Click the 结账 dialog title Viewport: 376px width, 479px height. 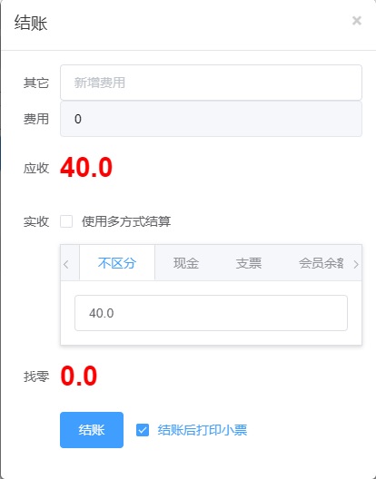pyautogui.click(x=31, y=23)
